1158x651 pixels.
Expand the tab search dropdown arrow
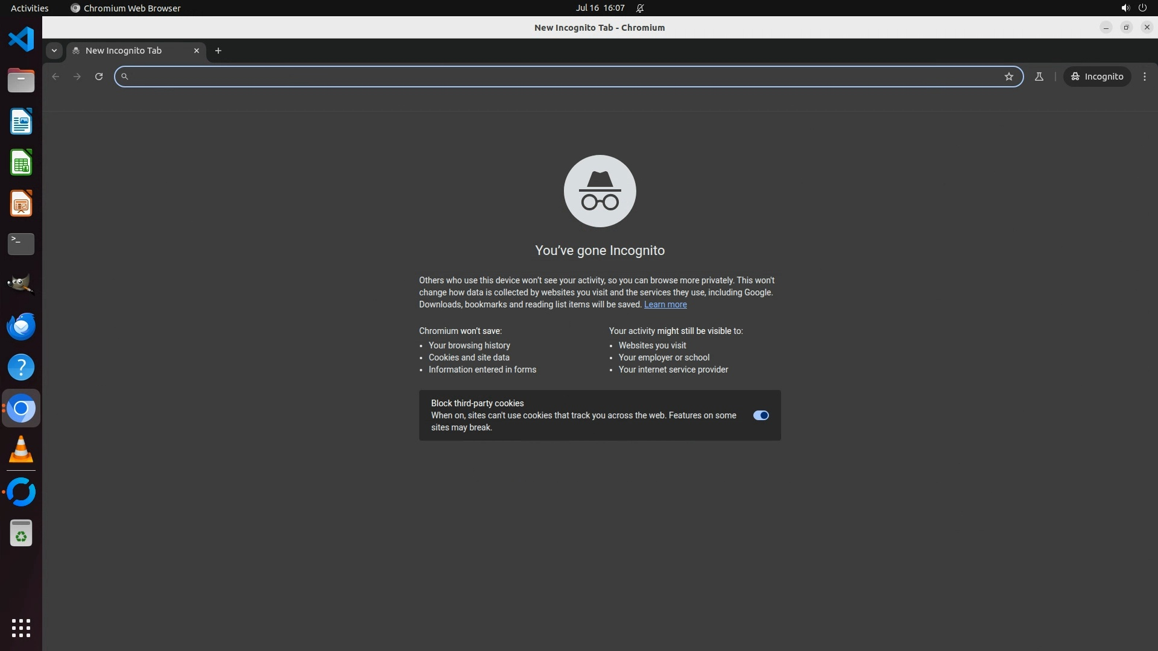pyautogui.click(x=54, y=51)
